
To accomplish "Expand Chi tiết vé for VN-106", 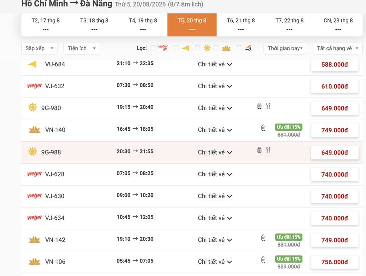I will [x=215, y=262].
